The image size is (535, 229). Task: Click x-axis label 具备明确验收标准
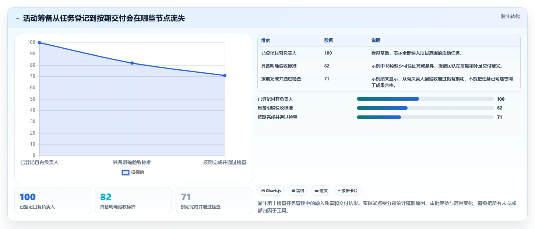[x=132, y=162]
